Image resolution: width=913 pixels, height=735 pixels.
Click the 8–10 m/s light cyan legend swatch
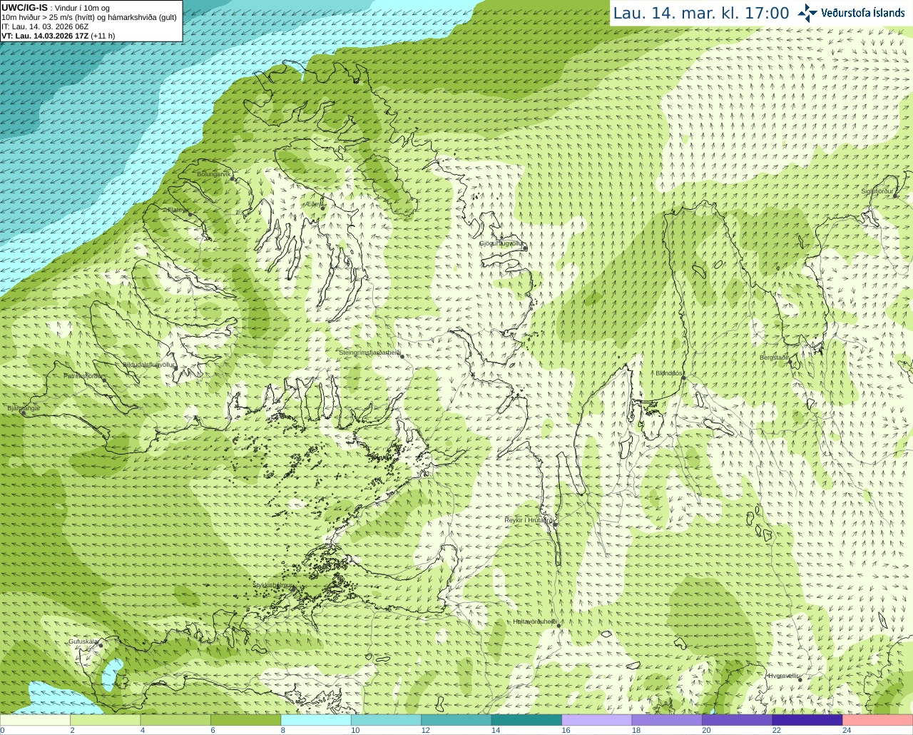[316, 720]
